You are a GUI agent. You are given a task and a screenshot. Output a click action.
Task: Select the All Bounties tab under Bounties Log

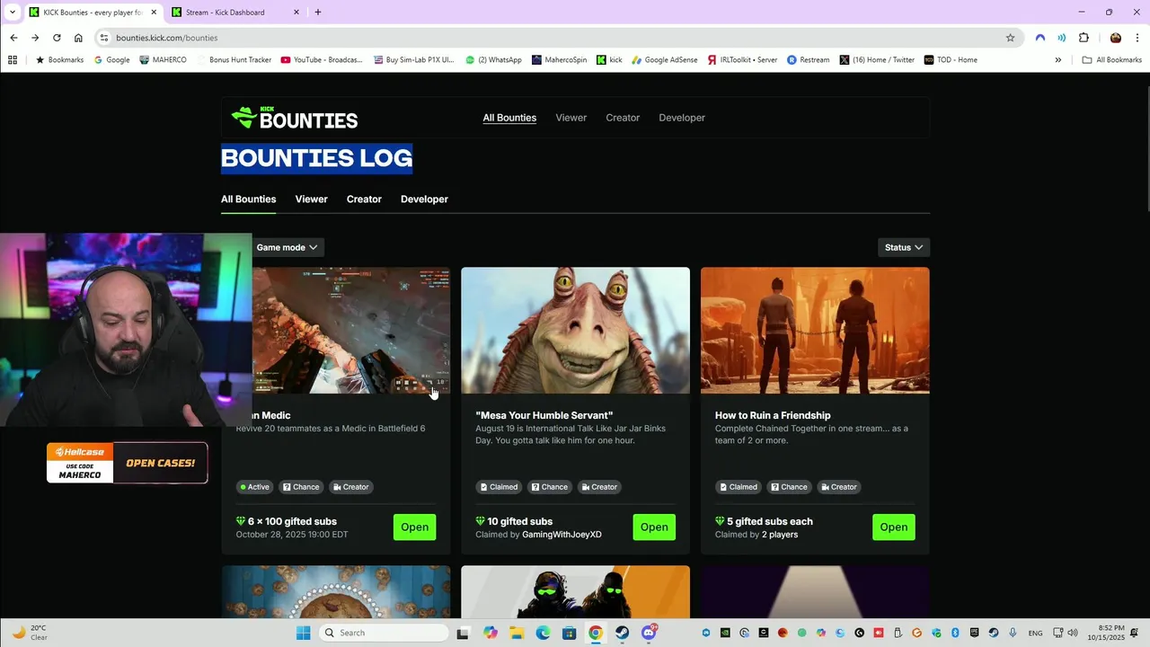(248, 199)
